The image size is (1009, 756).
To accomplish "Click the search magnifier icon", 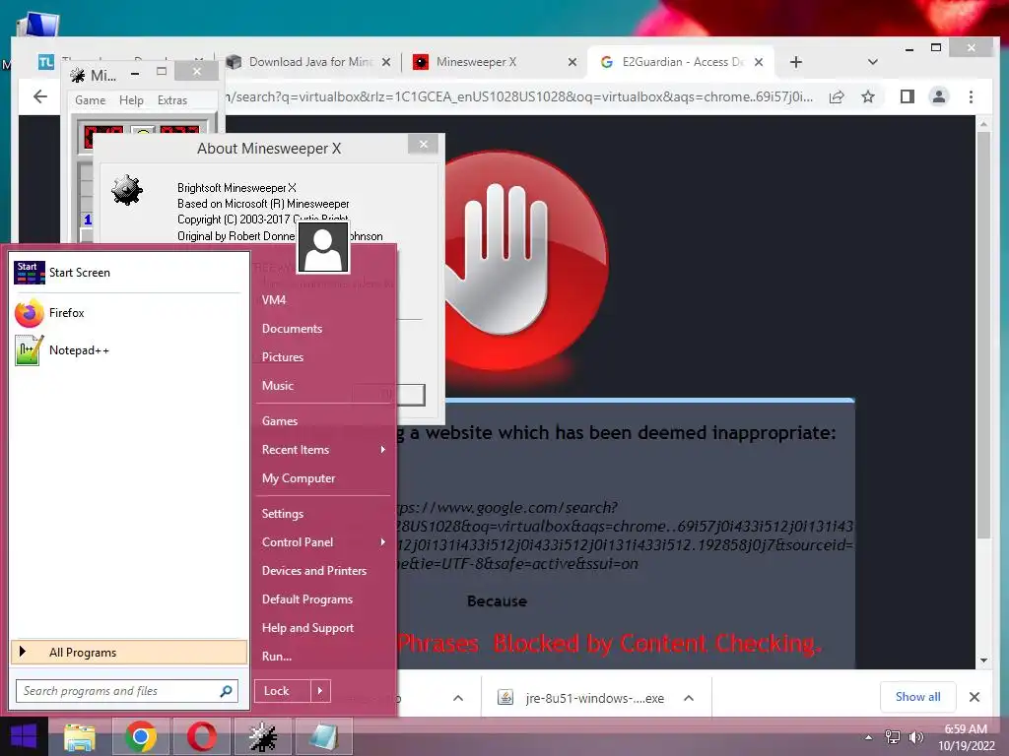I will pos(226,691).
